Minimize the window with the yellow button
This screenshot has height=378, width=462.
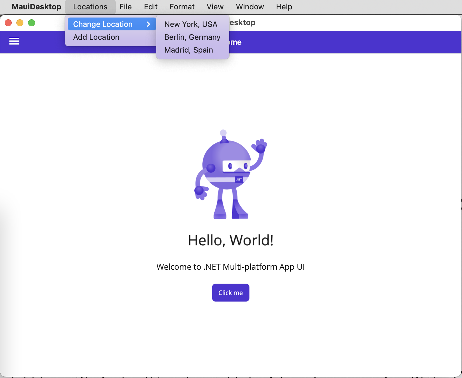pos(20,23)
